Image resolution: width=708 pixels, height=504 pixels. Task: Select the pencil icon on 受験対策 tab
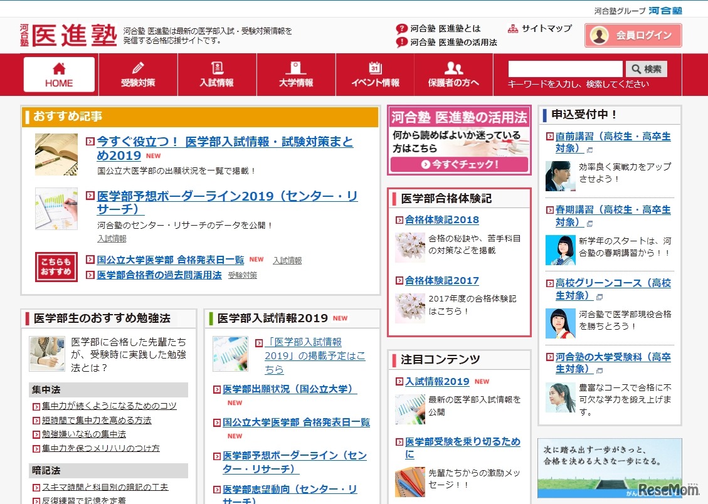[138, 68]
